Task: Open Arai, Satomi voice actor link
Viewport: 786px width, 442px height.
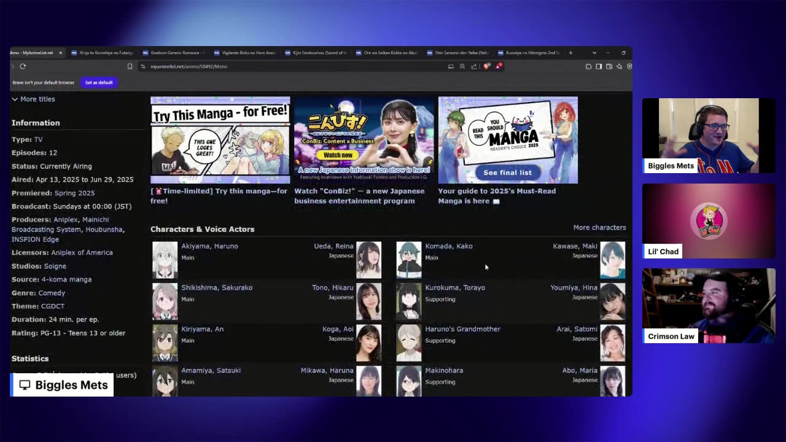Action: (577, 329)
